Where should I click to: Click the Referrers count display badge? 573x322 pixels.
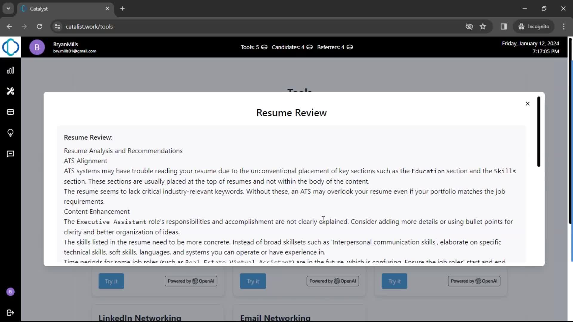335,47
